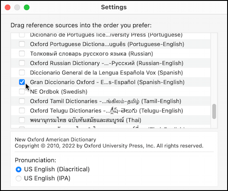Close the Settings window with red button
The width and height of the screenshot is (228, 191).
(7, 7)
